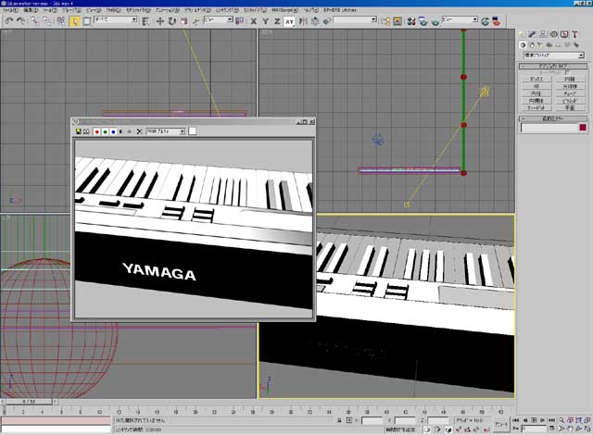
Task: Toggle red channel in render window
Action: click(x=96, y=131)
